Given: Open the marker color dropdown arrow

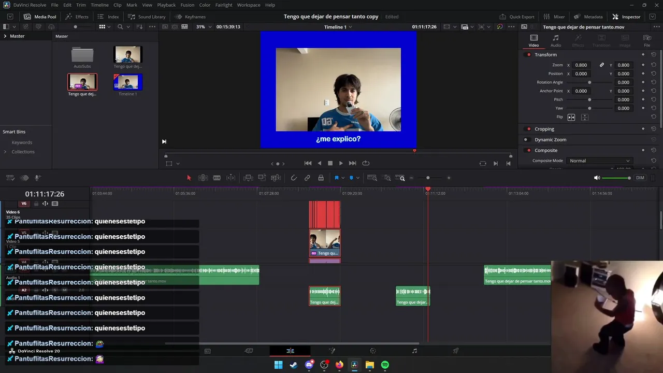Looking at the screenshot, I should (357, 178).
